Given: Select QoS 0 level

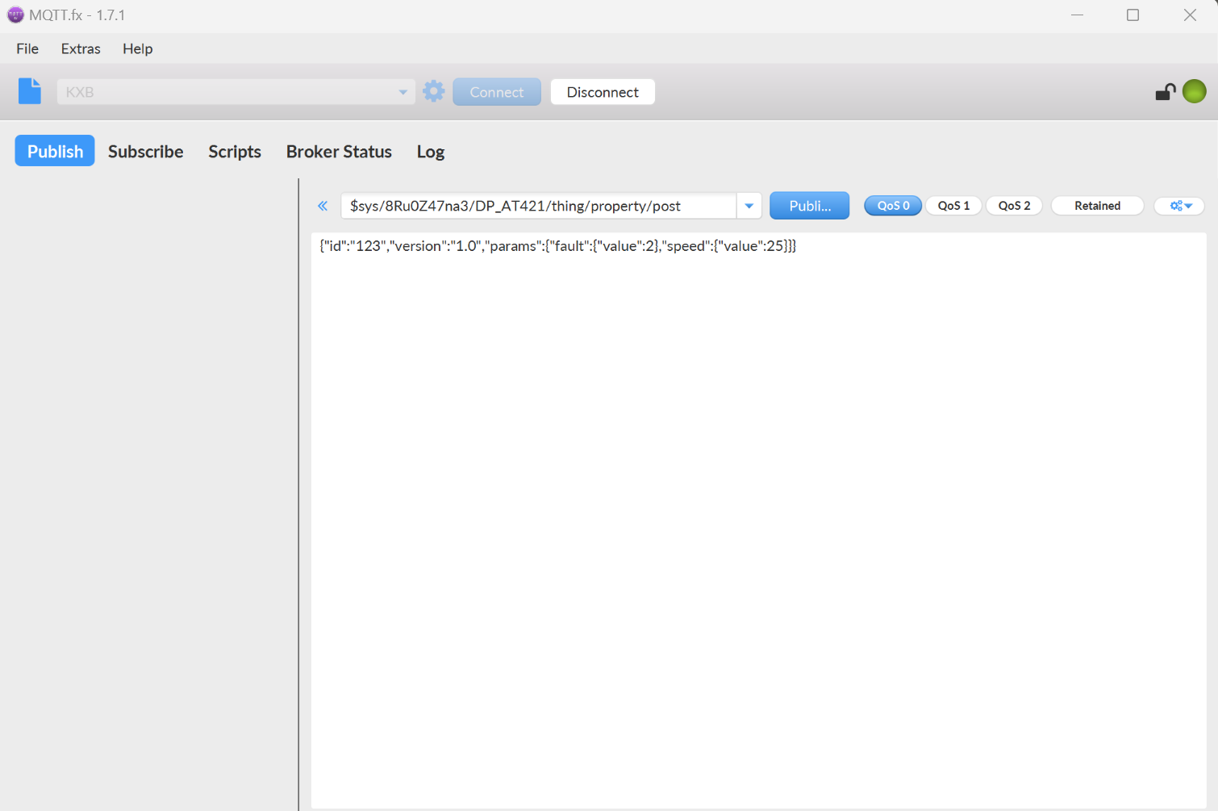Looking at the screenshot, I should (x=893, y=206).
